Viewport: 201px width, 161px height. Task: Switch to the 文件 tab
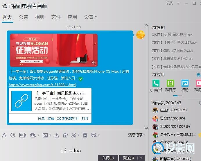click(x=56, y=17)
